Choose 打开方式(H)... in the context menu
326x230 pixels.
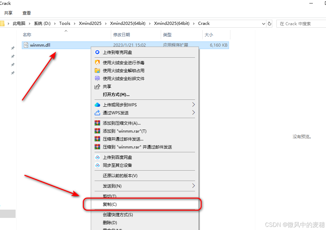(x=145, y=95)
